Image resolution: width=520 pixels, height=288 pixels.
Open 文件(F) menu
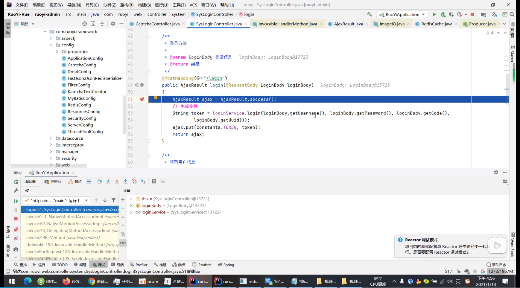(x=22, y=5)
